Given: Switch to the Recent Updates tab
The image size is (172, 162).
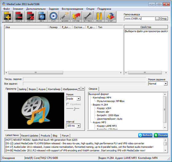Looking at the screenshot, I should tap(29, 136).
